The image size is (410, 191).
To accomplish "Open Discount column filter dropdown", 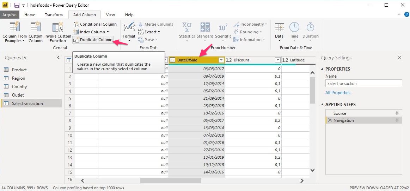I will click(277, 60).
